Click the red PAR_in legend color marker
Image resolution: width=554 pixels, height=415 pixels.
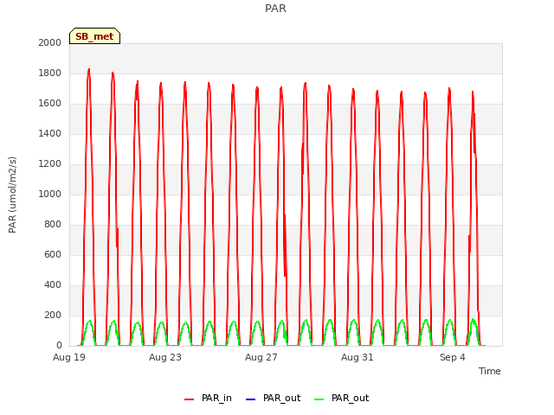190,399
